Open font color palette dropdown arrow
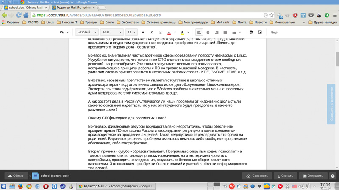This screenshot has width=339, height=190. click(x=175, y=33)
